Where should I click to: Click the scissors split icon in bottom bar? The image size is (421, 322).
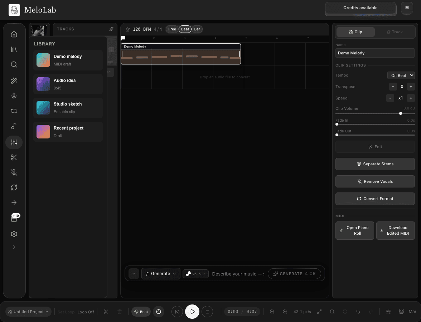106,312
